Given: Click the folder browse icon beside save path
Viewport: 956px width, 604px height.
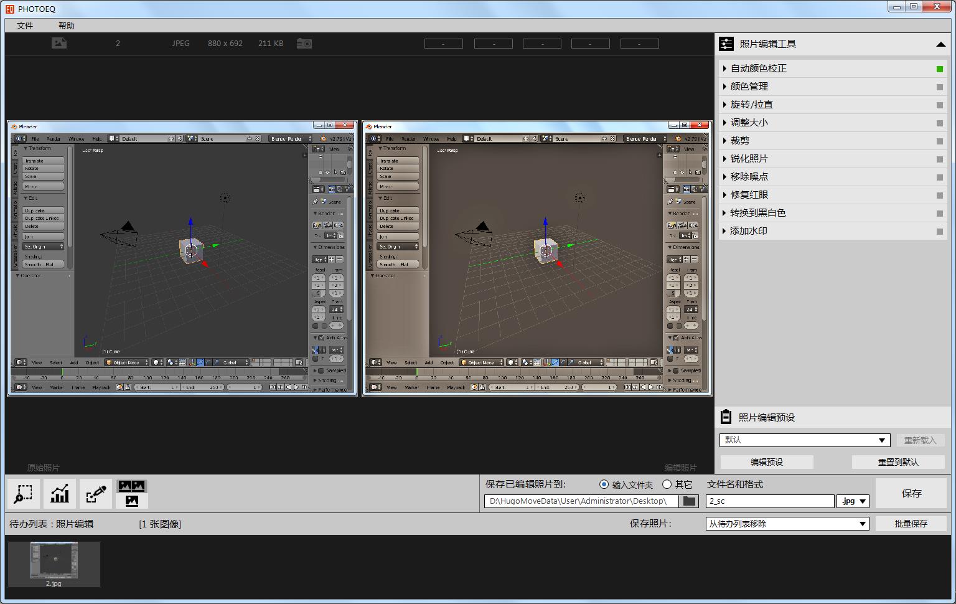Looking at the screenshot, I should (689, 501).
